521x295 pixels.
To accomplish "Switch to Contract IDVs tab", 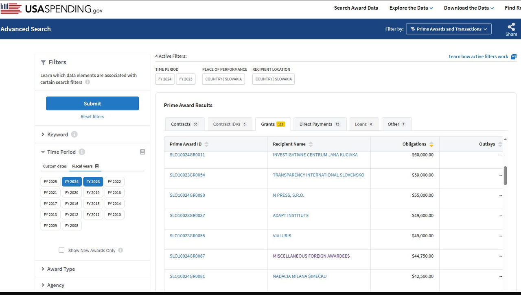I will [230, 124].
